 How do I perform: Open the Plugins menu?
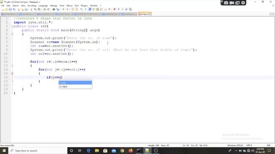(84, 6)
